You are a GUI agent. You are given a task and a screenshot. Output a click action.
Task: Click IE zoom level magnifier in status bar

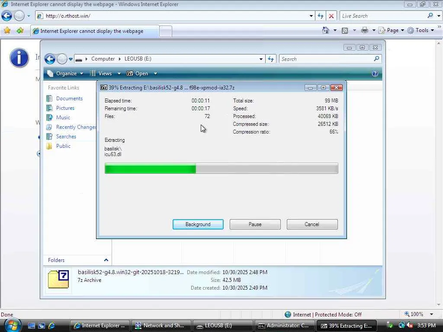click(407, 314)
